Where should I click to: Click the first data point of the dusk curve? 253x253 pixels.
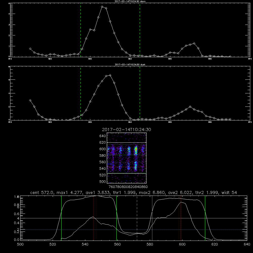pos(30,100)
